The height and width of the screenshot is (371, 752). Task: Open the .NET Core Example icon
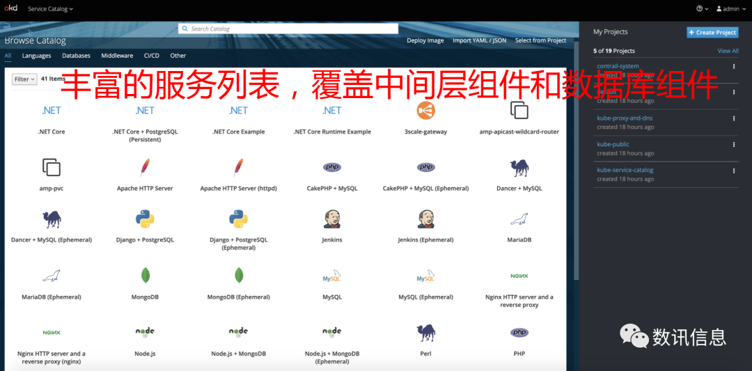coord(238,111)
